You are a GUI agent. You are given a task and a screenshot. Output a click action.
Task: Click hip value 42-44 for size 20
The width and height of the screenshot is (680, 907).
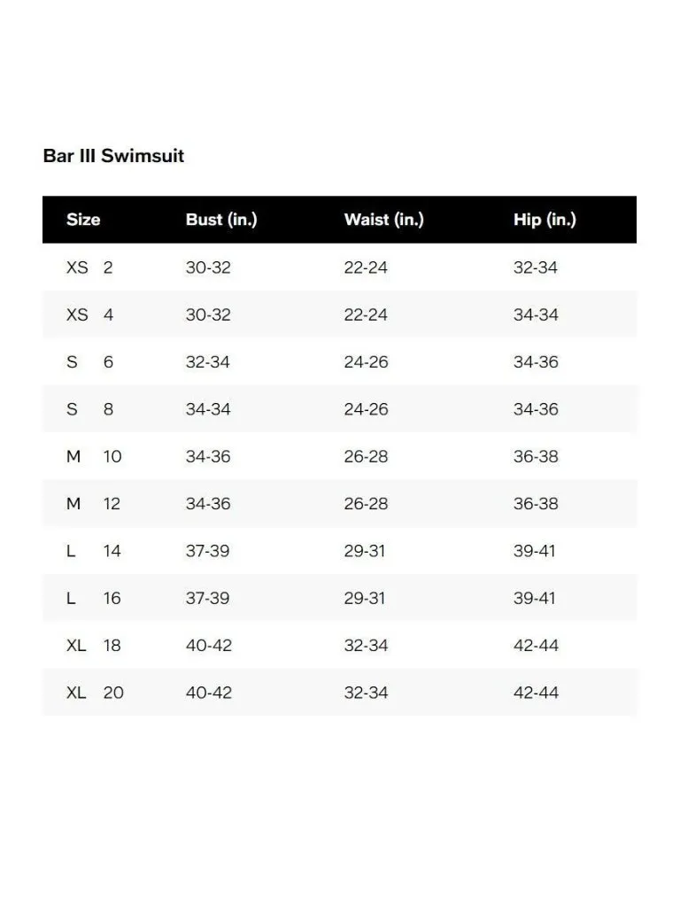pyautogui.click(x=536, y=693)
